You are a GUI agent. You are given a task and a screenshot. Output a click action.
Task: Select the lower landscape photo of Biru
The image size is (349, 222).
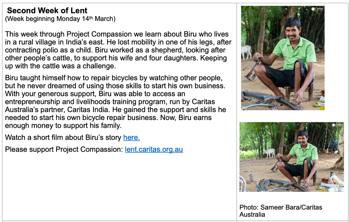pos(292,157)
